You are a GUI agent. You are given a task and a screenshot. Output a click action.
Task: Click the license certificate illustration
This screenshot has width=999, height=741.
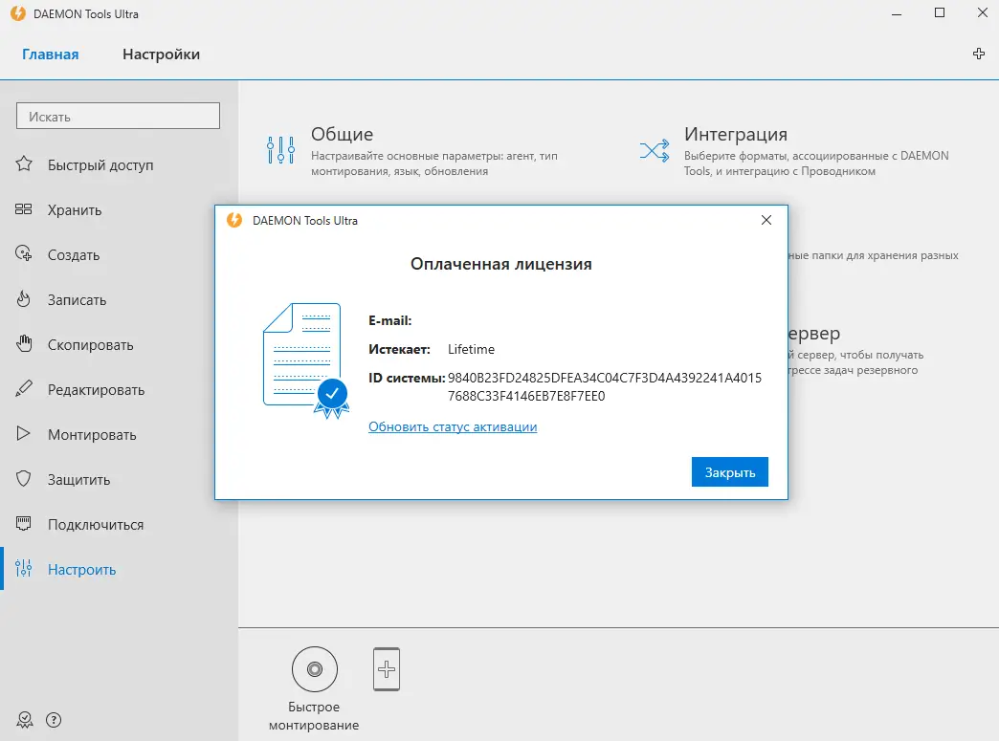(x=306, y=360)
